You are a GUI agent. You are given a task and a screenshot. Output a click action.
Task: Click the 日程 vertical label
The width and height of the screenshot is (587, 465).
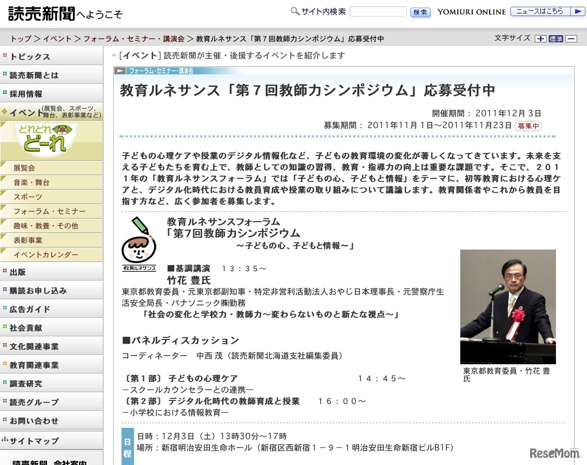pos(128,447)
